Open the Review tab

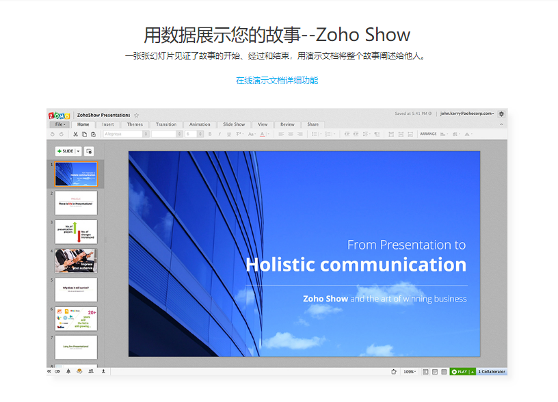pos(287,124)
